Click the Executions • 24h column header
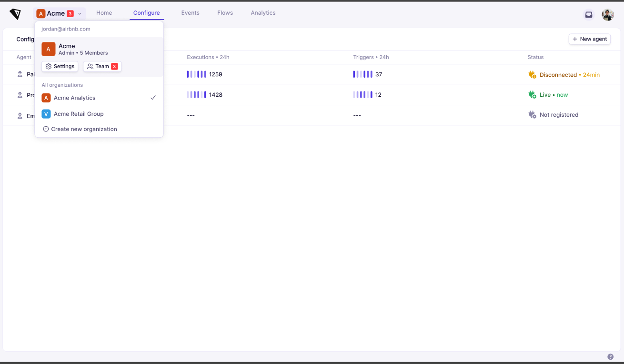624x364 pixels. [208, 57]
